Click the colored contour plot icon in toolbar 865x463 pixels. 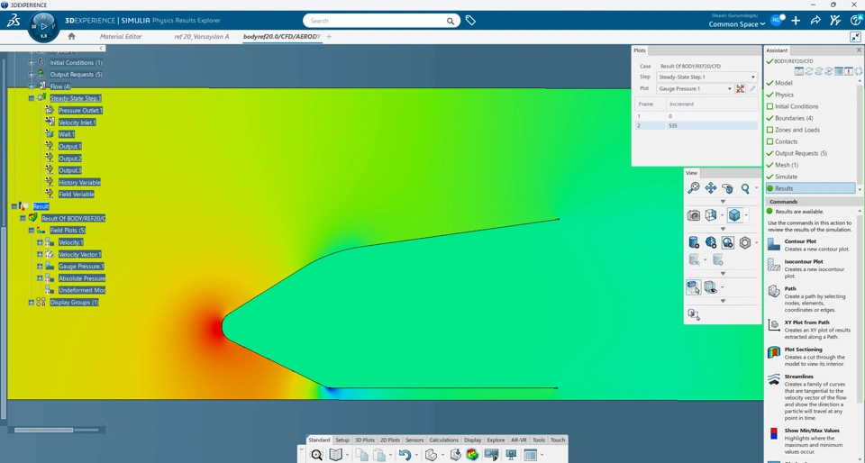coord(472,455)
